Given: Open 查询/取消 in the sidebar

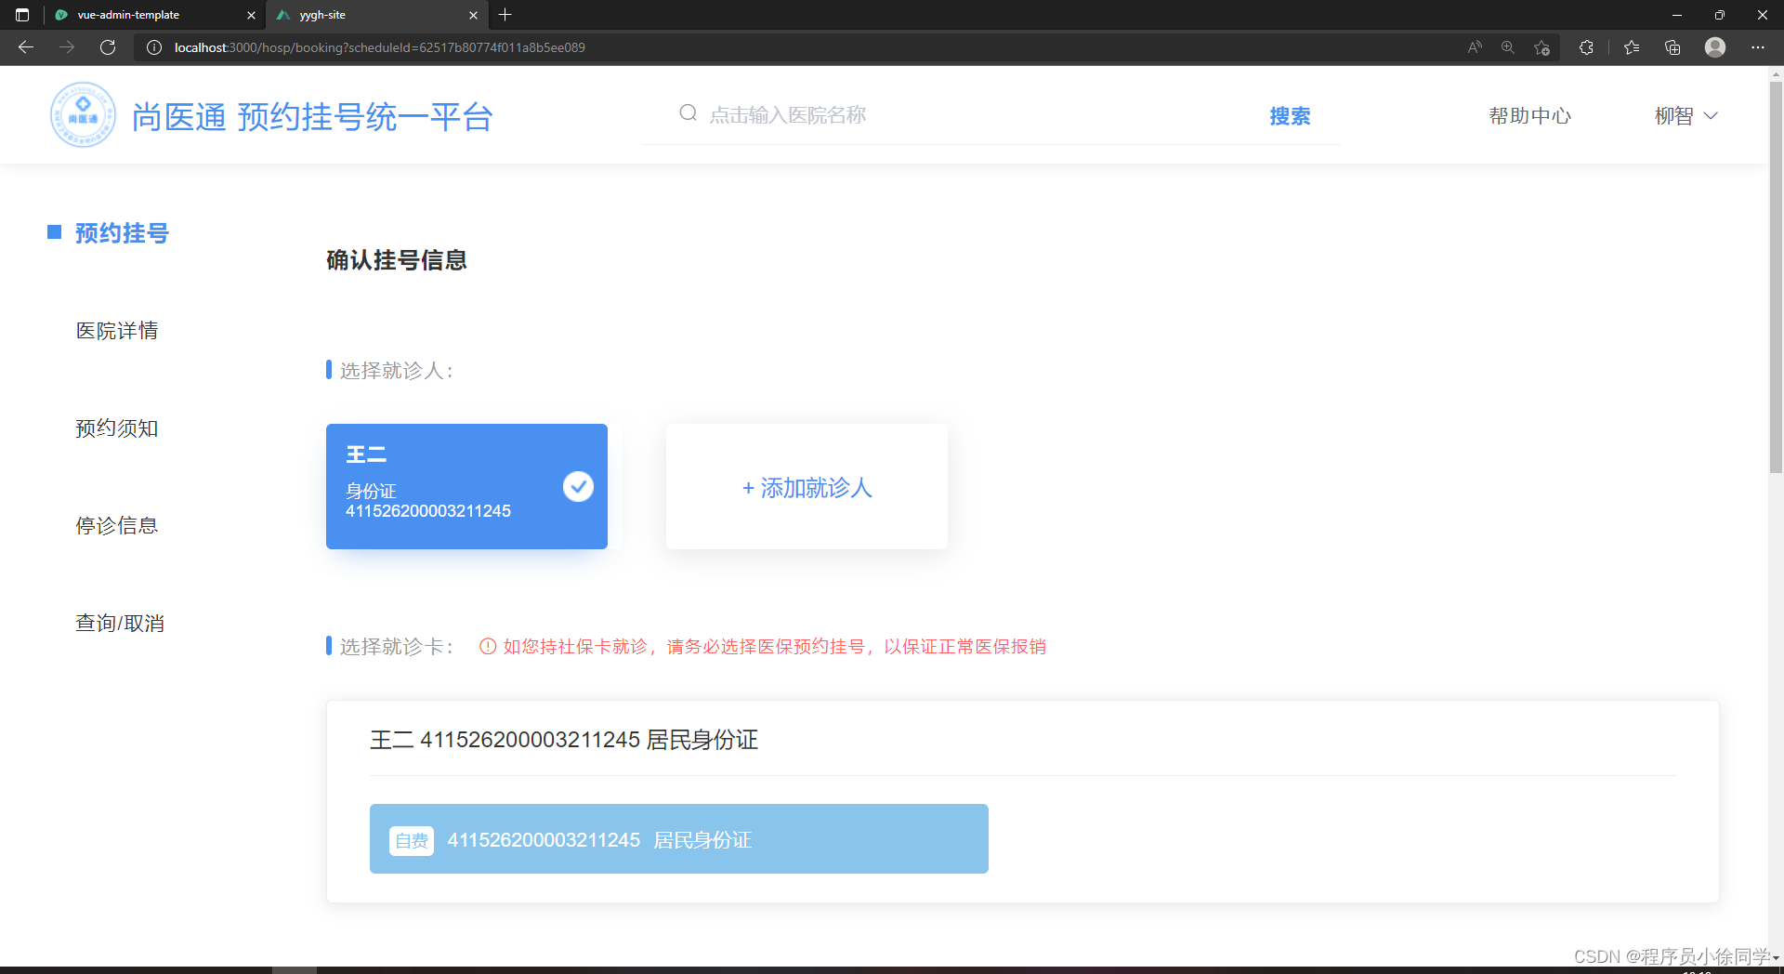Looking at the screenshot, I should 120,624.
